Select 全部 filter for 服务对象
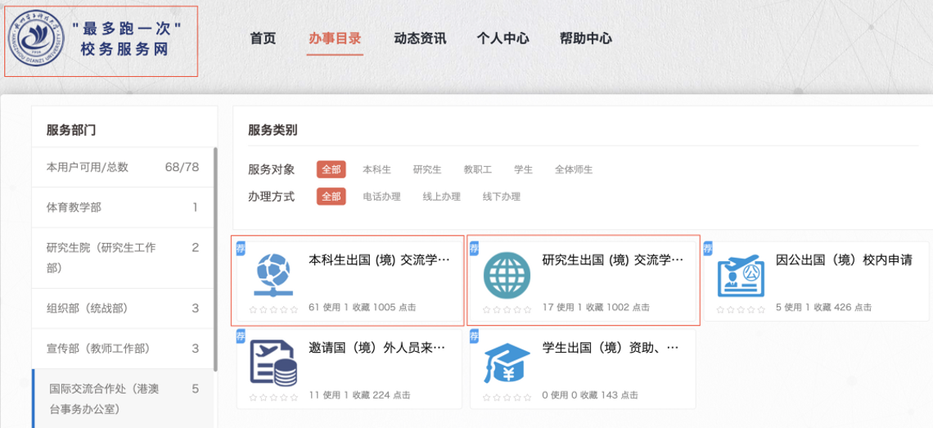Image resolution: width=933 pixels, height=428 pixels. tap(331, 169)
